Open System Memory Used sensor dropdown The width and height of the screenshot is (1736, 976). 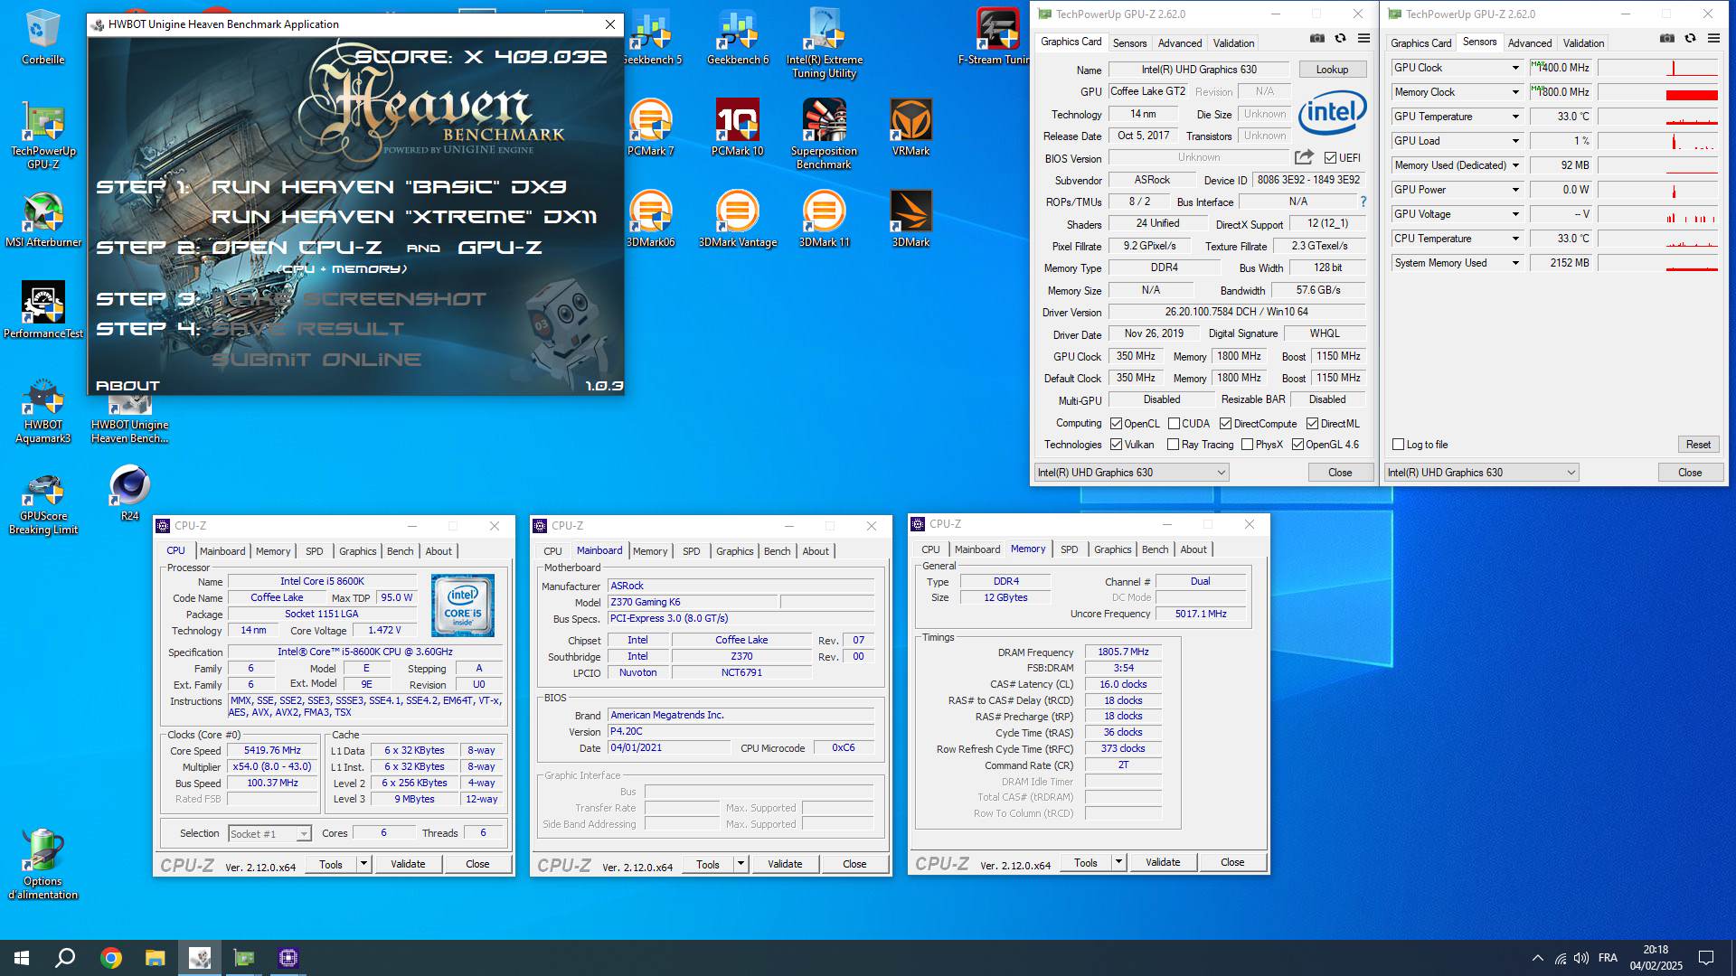[1515, 263]
